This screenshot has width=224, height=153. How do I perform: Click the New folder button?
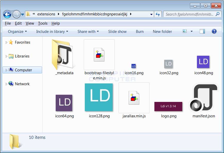162,32
